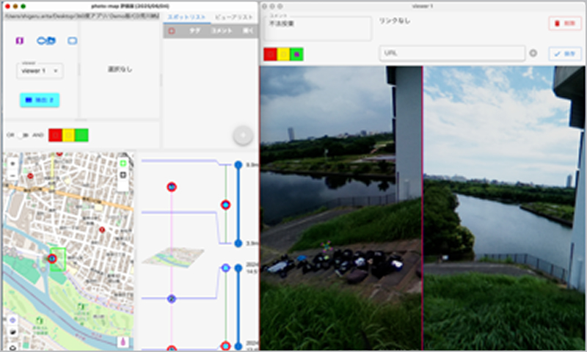Click the purple icon in the top-left toolbar
The height and width of the screenshot is (352, 587).
[x=20, y=40]
